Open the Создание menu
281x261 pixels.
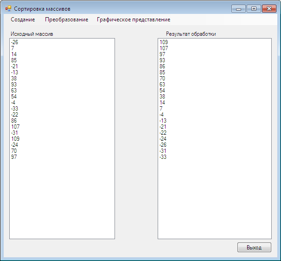tap(23, 20)
